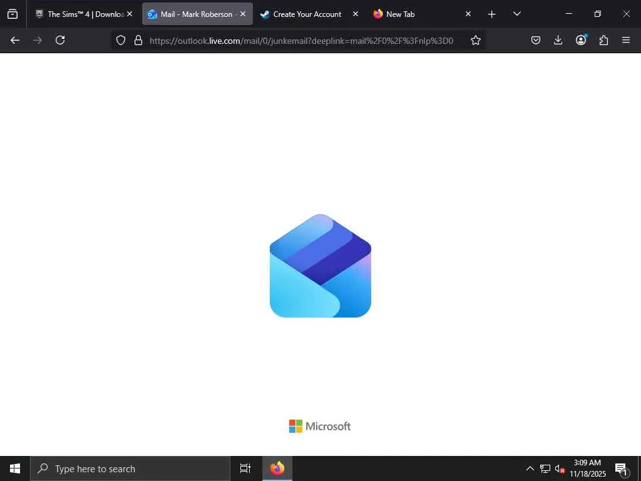Open network status tray icon
The width and height of the screenshot is (641, 481).
[x=545, y=468]
